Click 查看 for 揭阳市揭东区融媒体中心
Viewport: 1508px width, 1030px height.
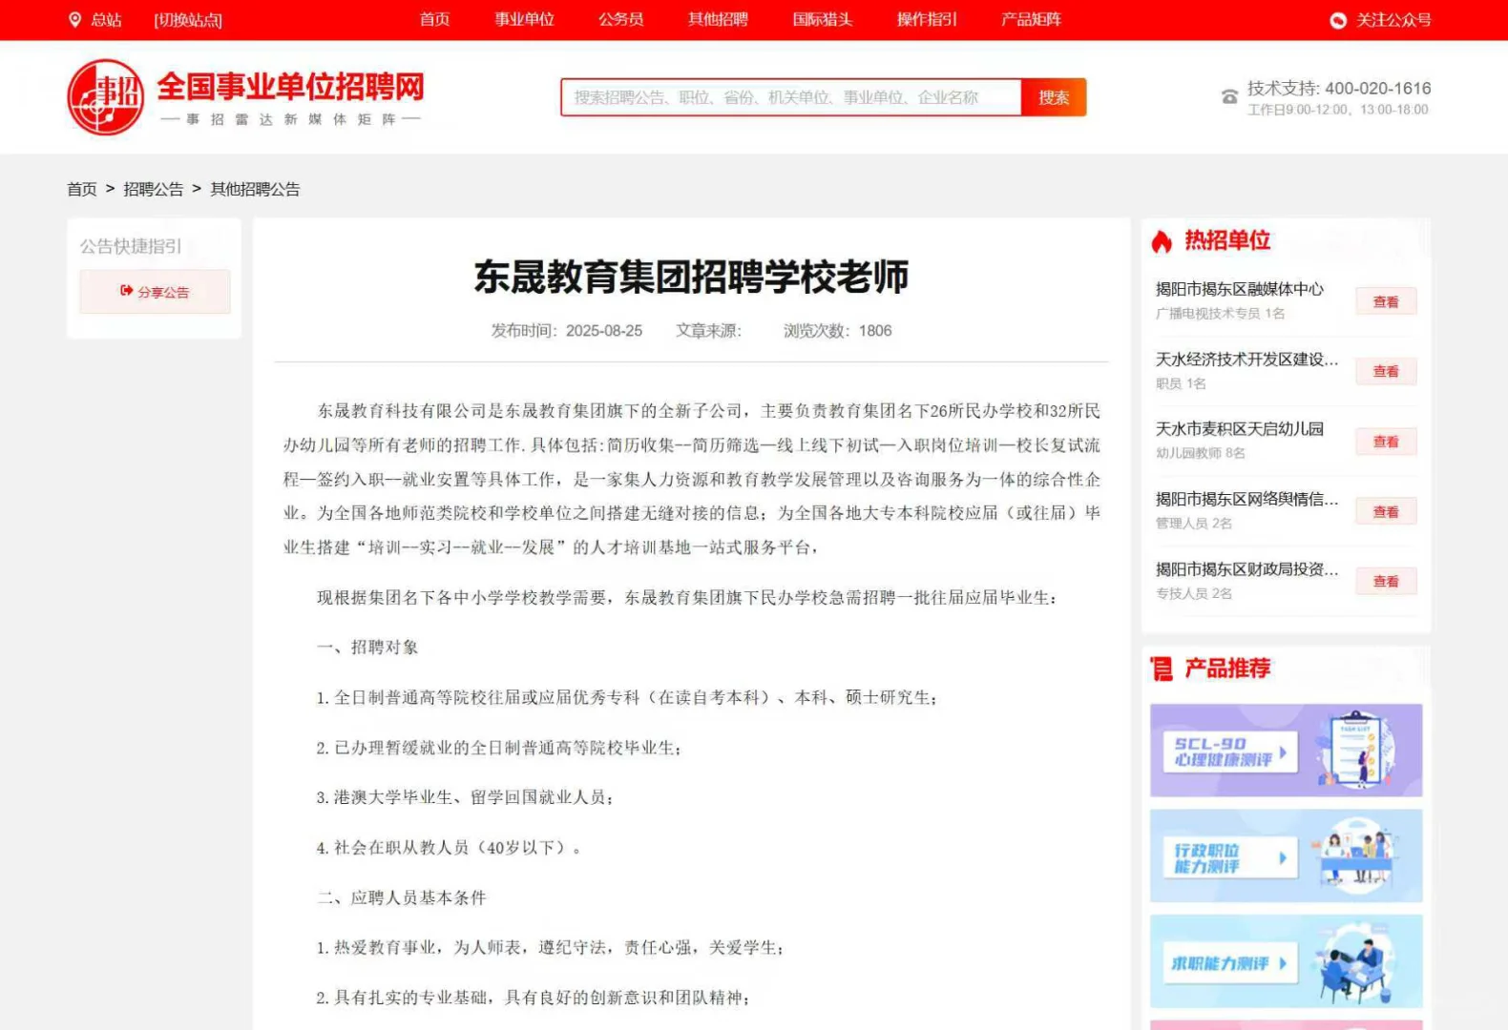point(1386,301)
